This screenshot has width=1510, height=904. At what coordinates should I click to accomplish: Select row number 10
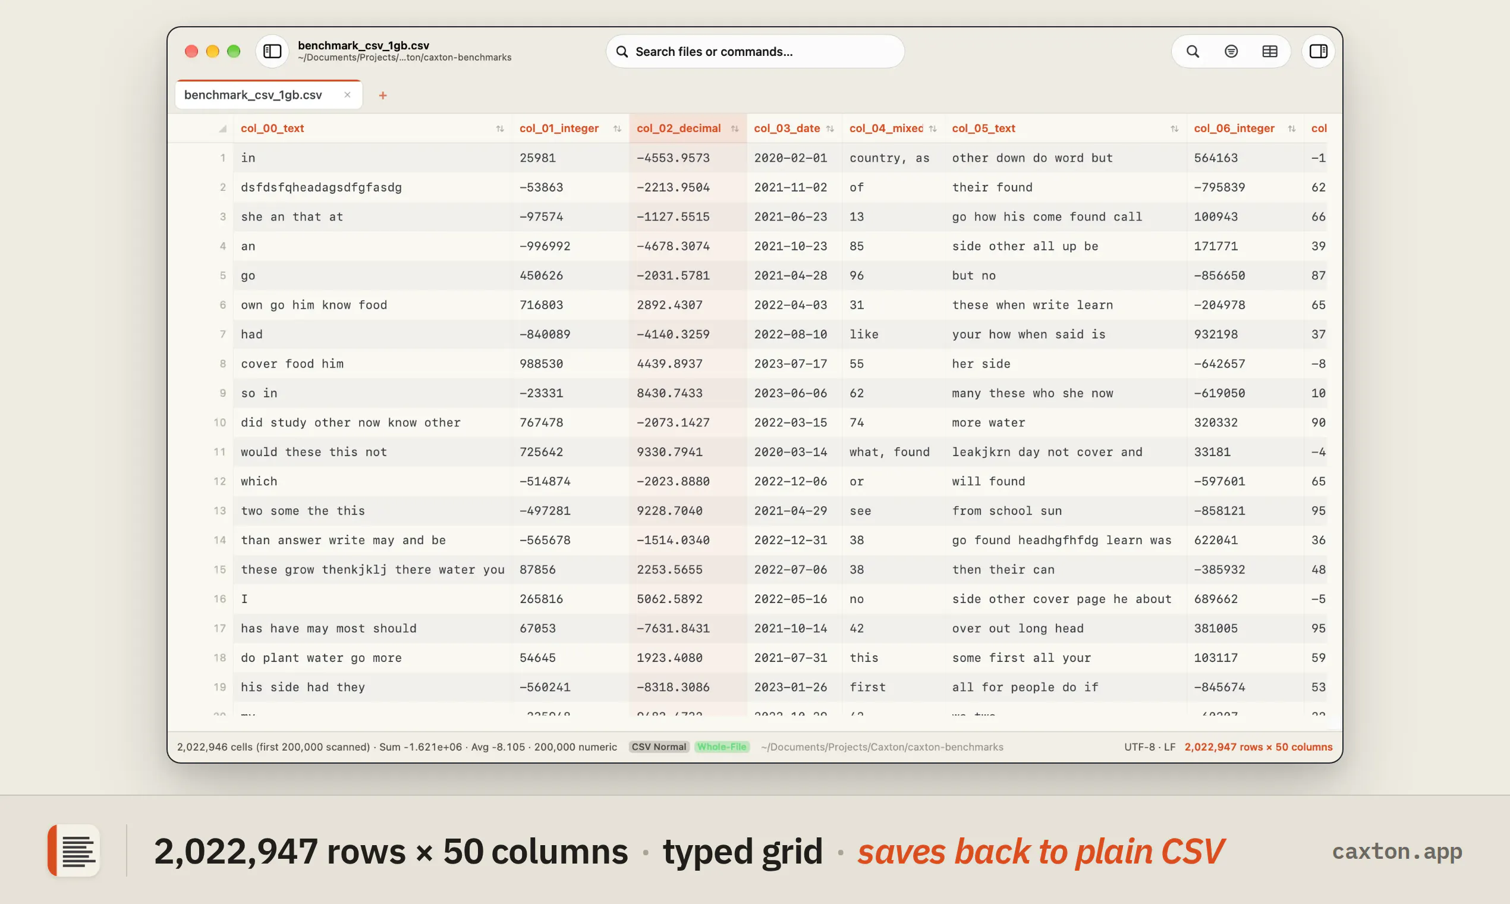(x=219, y=423)
